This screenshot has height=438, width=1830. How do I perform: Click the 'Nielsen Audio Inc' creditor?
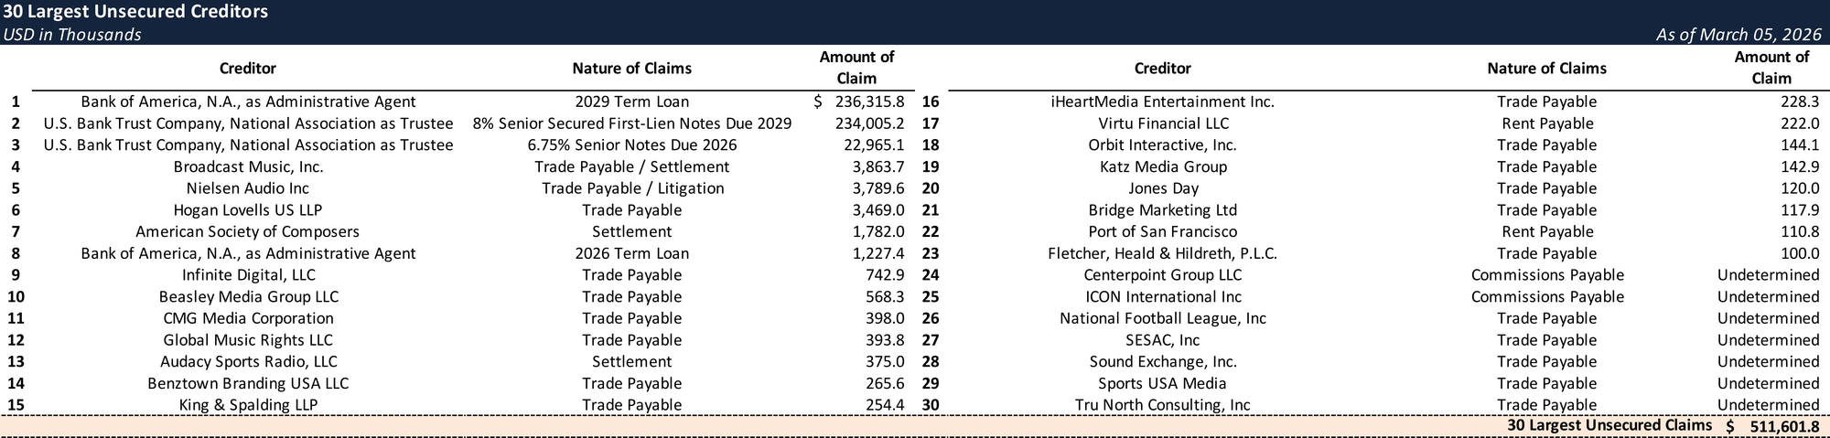(x=248, y=188)
